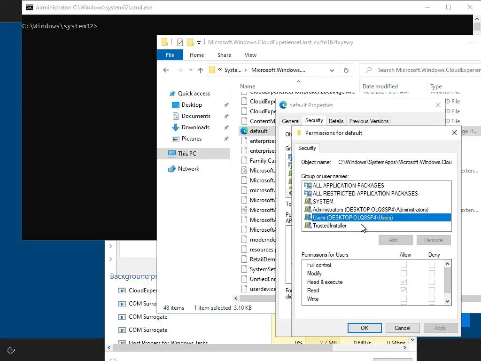The image size is (481, 361).
Task: Toggle Read Deny checkbox
Action: pyautogui.click(x=432, y=290)
